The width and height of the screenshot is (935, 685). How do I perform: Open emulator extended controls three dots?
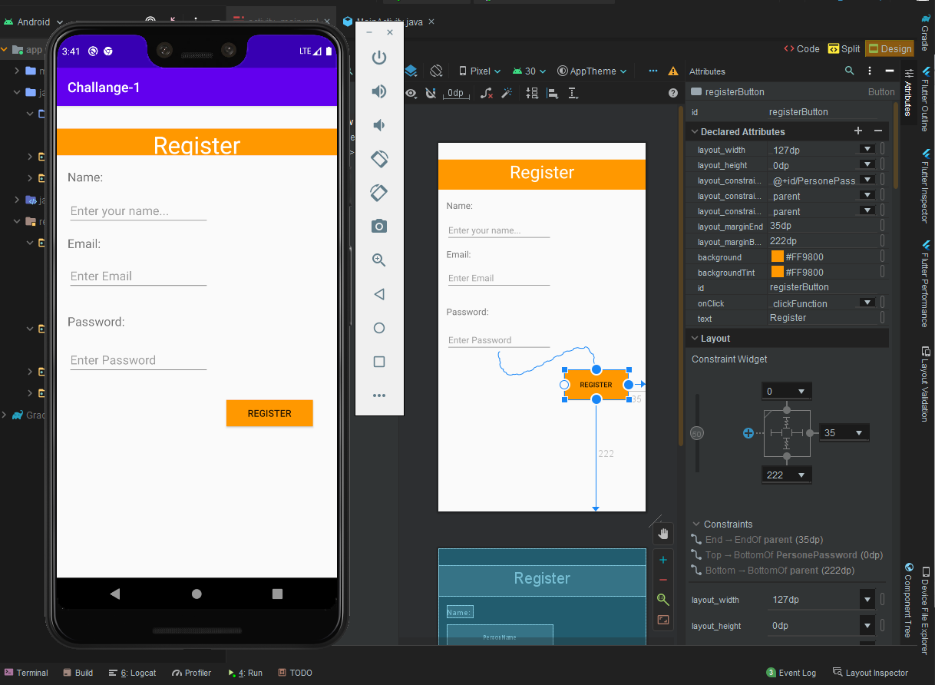[379, 395]
